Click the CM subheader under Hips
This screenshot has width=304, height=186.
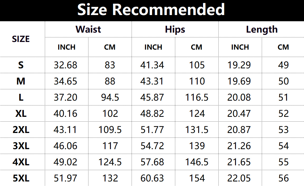point(197,47)
